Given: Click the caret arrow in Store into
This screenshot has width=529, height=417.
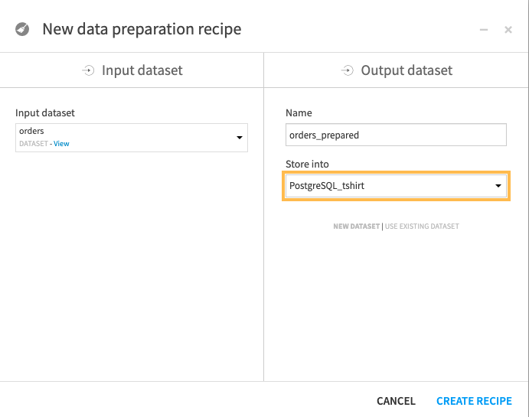Looking at the screenshot, I should 498,186.
